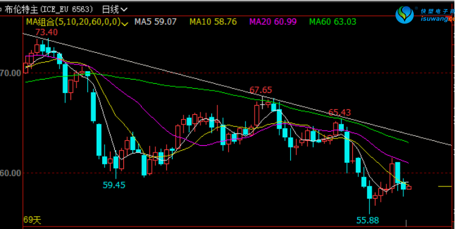Click the 69天 day count label
The height and width of the screenshot is (229, 455).
pyautogui.click(x=33, y=220)
